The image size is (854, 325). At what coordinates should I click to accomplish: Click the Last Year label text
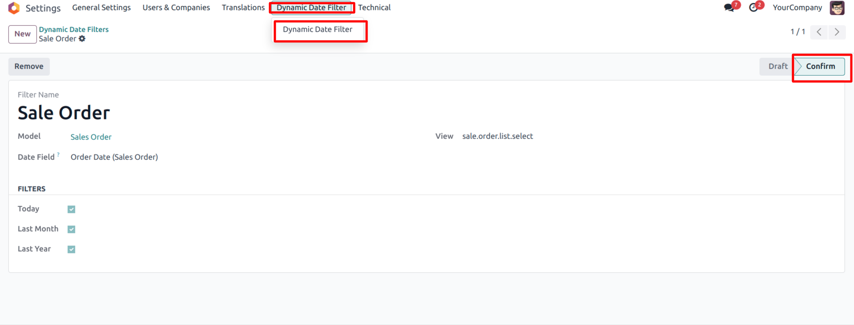(x=34, y=249)
